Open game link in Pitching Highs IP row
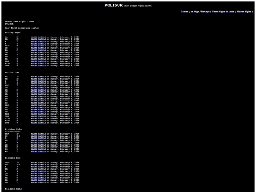The width and height of the screenshot is (256, 192). pos(38,136)
